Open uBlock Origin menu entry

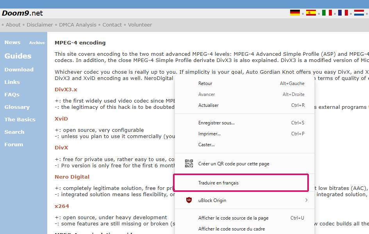tap(244, 200)
